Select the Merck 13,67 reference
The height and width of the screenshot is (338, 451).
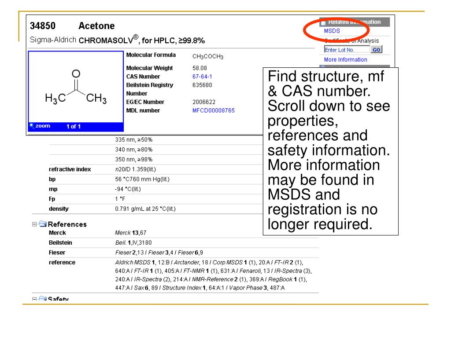tap(130, 233)
